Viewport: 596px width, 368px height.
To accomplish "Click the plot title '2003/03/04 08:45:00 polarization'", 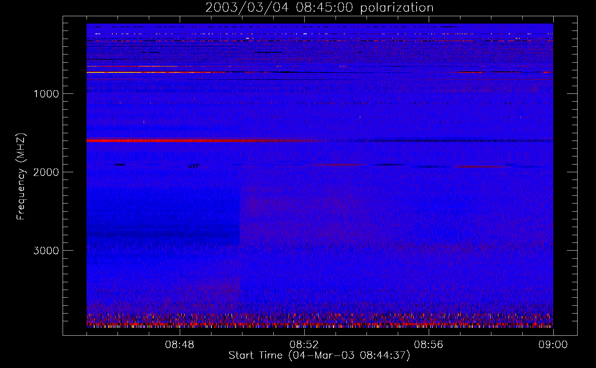I will pyautogui.click(x=319, y=8).
